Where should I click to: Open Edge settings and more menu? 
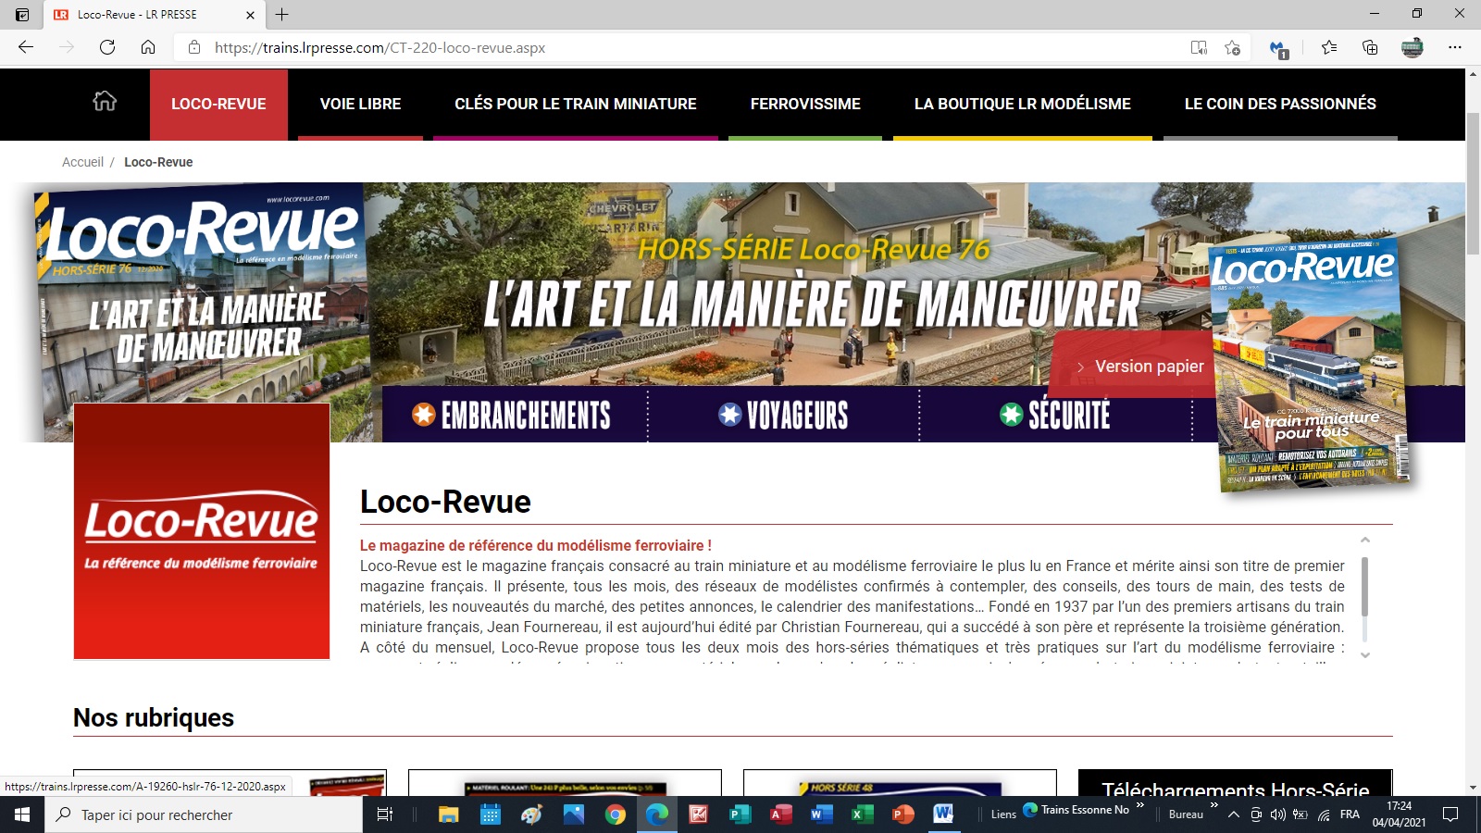[x=1455, y=47]
